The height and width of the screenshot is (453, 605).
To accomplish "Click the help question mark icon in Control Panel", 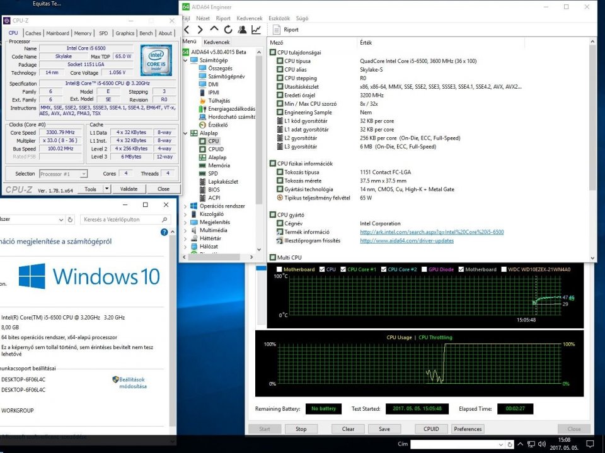I will pyautogui.click(x=164, y=232).
